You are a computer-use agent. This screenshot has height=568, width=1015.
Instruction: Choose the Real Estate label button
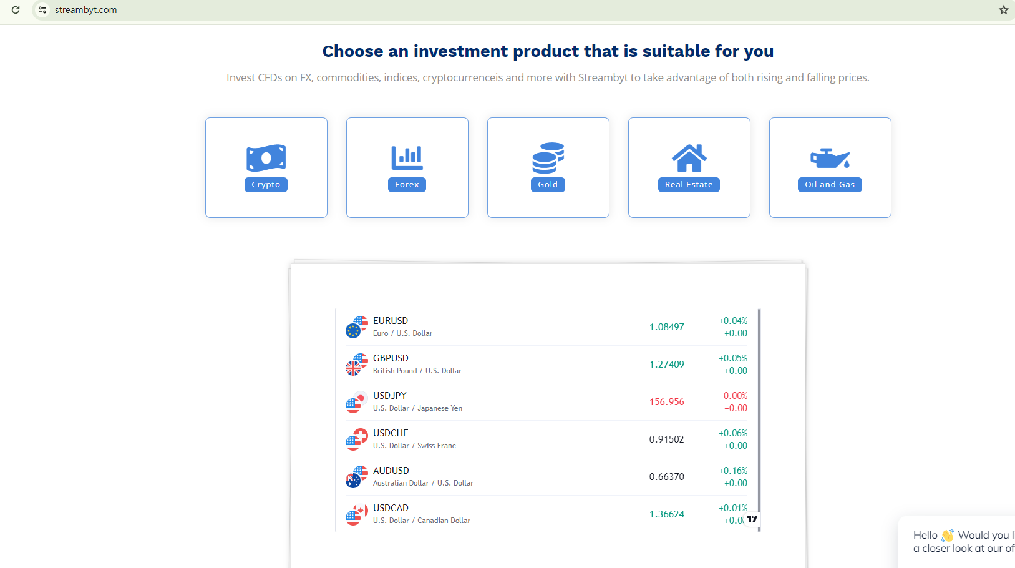coord(689,185)
